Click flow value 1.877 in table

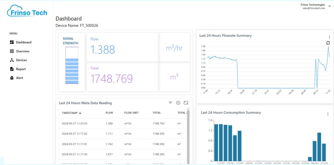(x=109, y=154)
